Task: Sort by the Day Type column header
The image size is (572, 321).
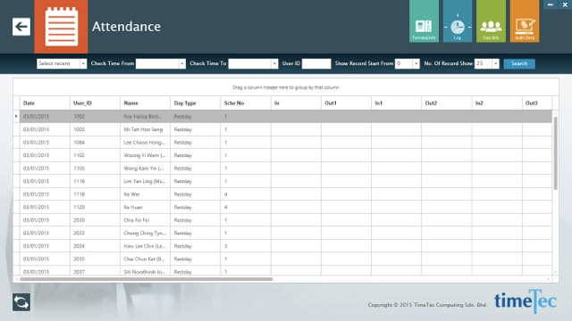Action: 195,103
